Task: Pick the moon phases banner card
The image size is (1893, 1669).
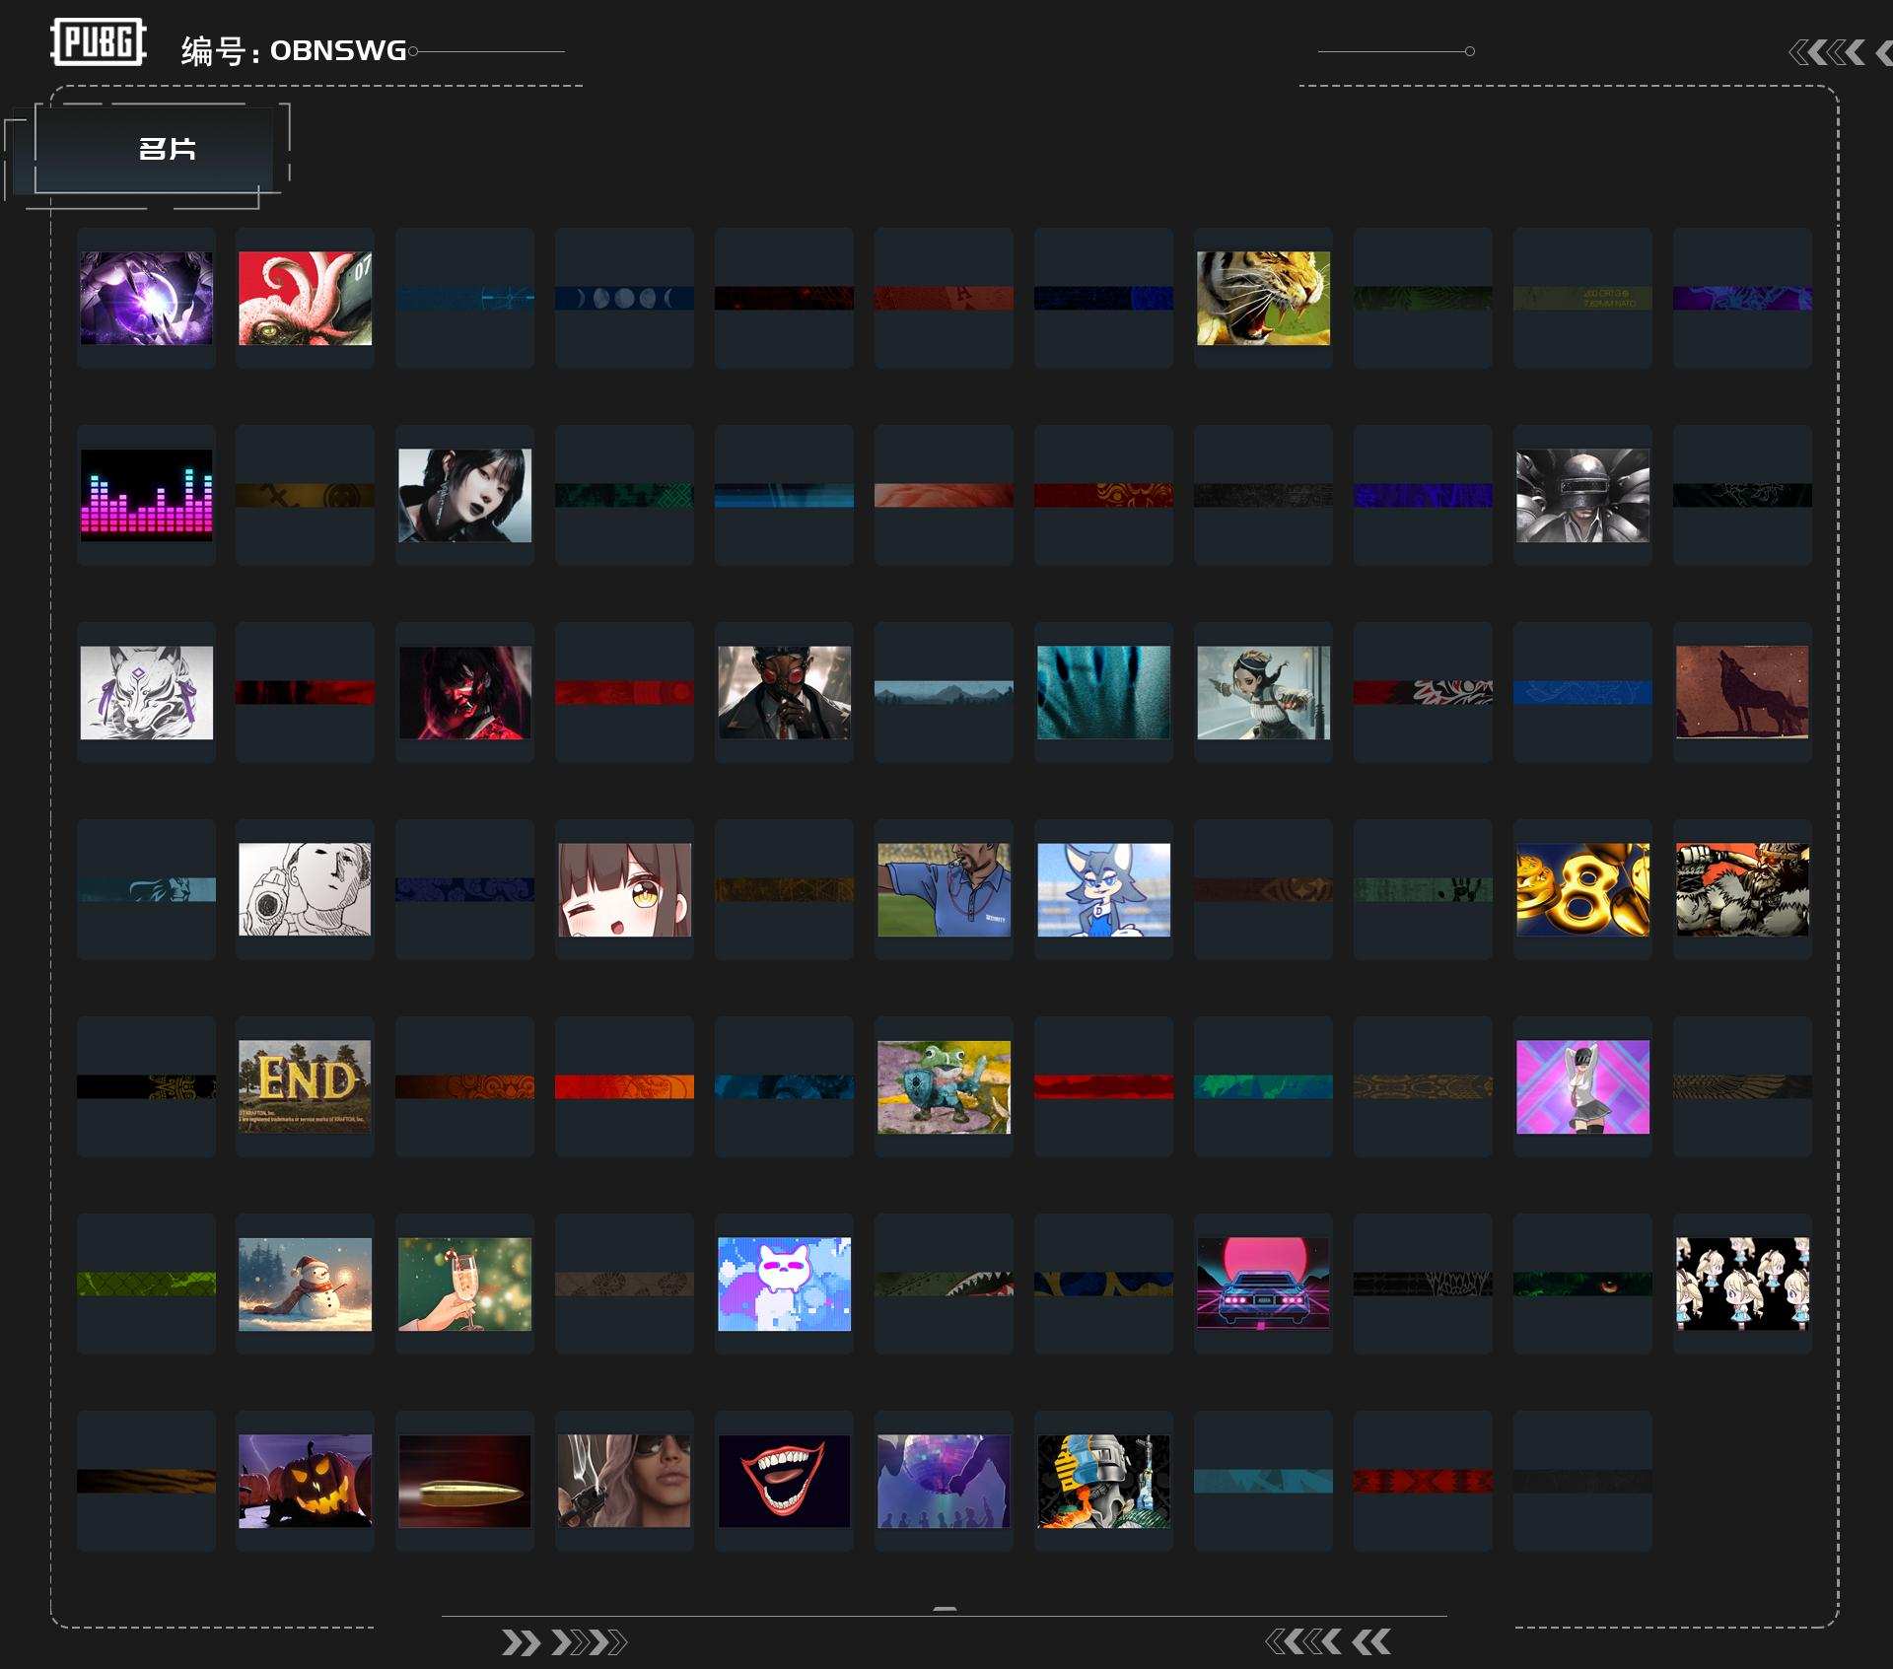Action: click(x=624, y=298)
